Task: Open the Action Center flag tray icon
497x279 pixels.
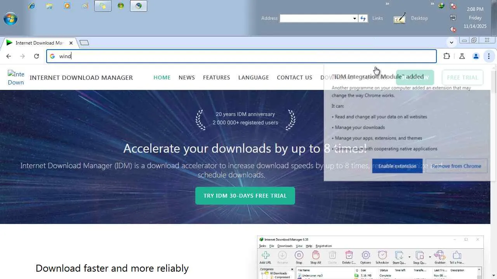Action: point(453,6)
